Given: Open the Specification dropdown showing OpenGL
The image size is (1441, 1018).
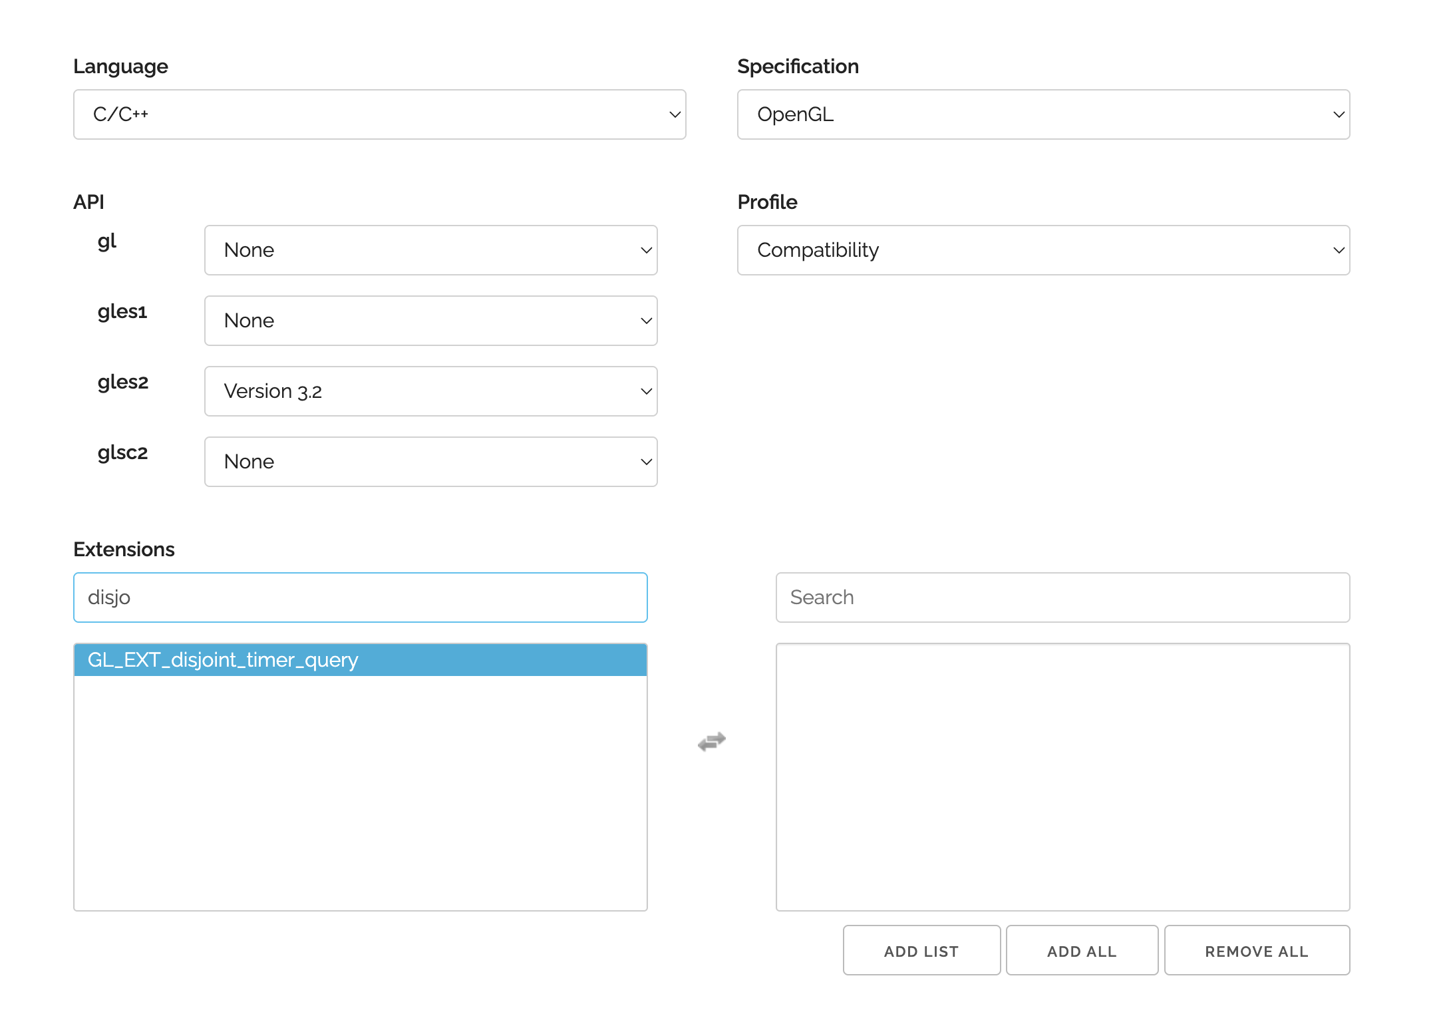Looking at the screenshot, I should (1042, 114).
